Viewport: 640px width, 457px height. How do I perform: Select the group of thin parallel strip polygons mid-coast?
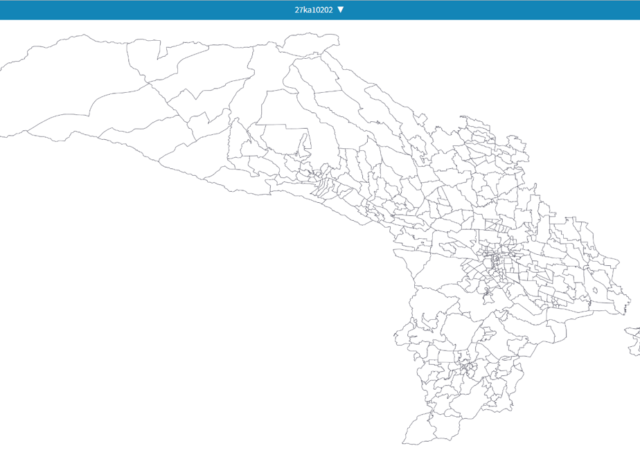click(x=326, y=188)
